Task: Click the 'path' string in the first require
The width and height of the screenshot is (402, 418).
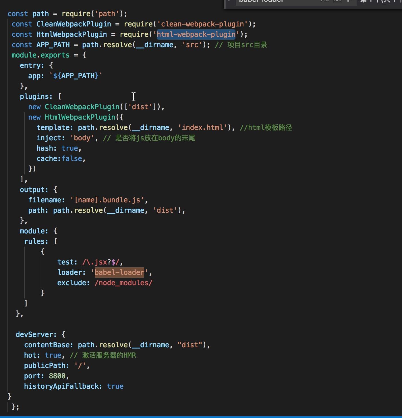Action: pos(107,14)
